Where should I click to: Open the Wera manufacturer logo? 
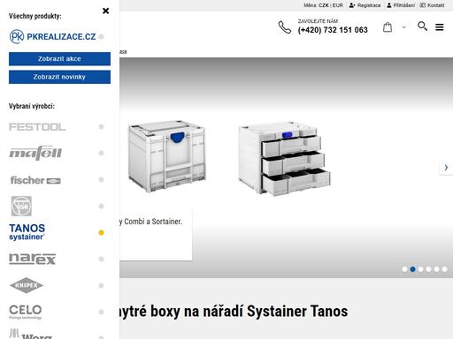pos(31,334)
